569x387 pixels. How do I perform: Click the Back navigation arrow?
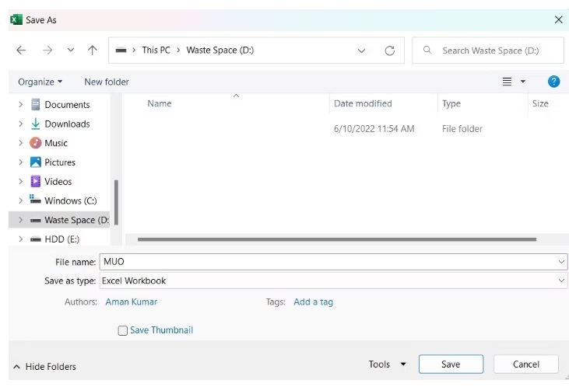pyautogui.click(x=22, y=50)
